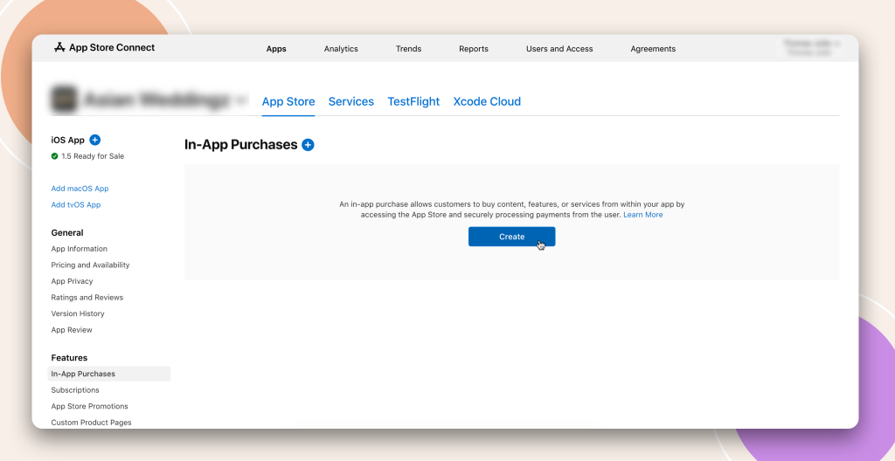895x461 pixels.
Task: Open version 1.5 Ready for Sale
Action: [87, 156]
